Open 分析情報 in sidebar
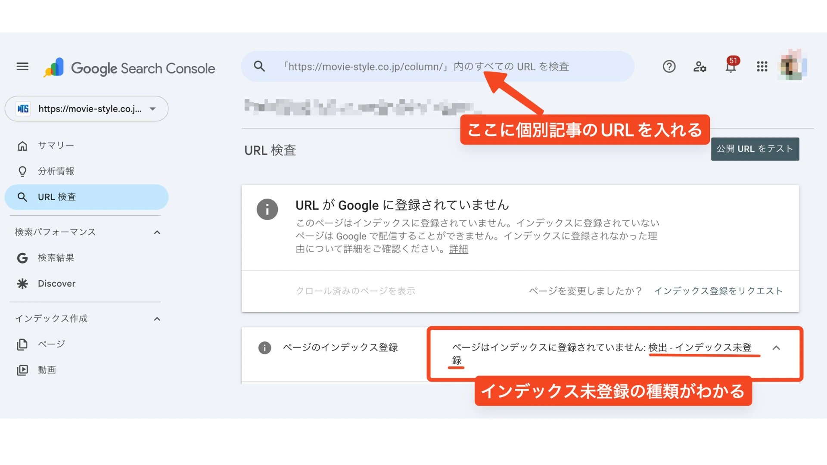This screenshot has width=827, height=465. point(87,171)
